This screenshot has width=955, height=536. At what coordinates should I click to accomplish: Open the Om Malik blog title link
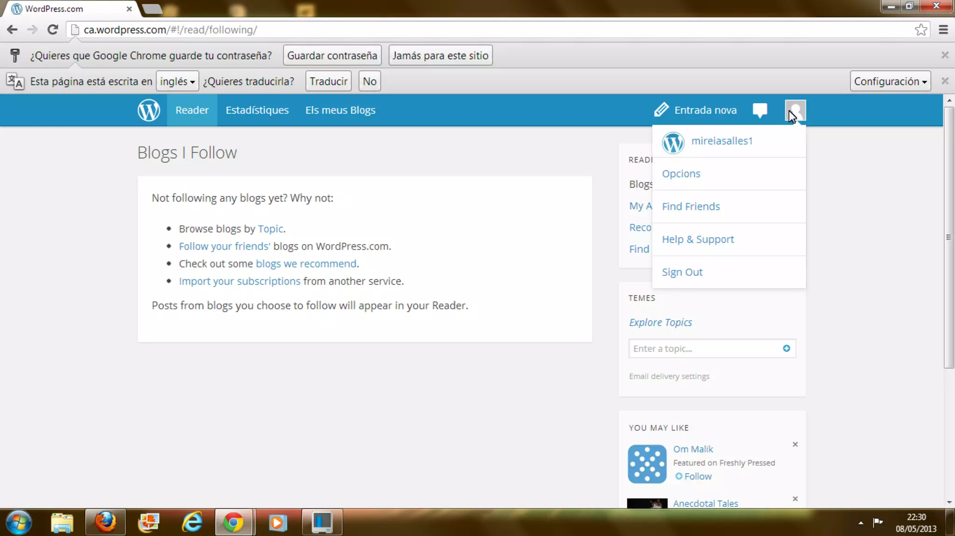pos(693,449)
